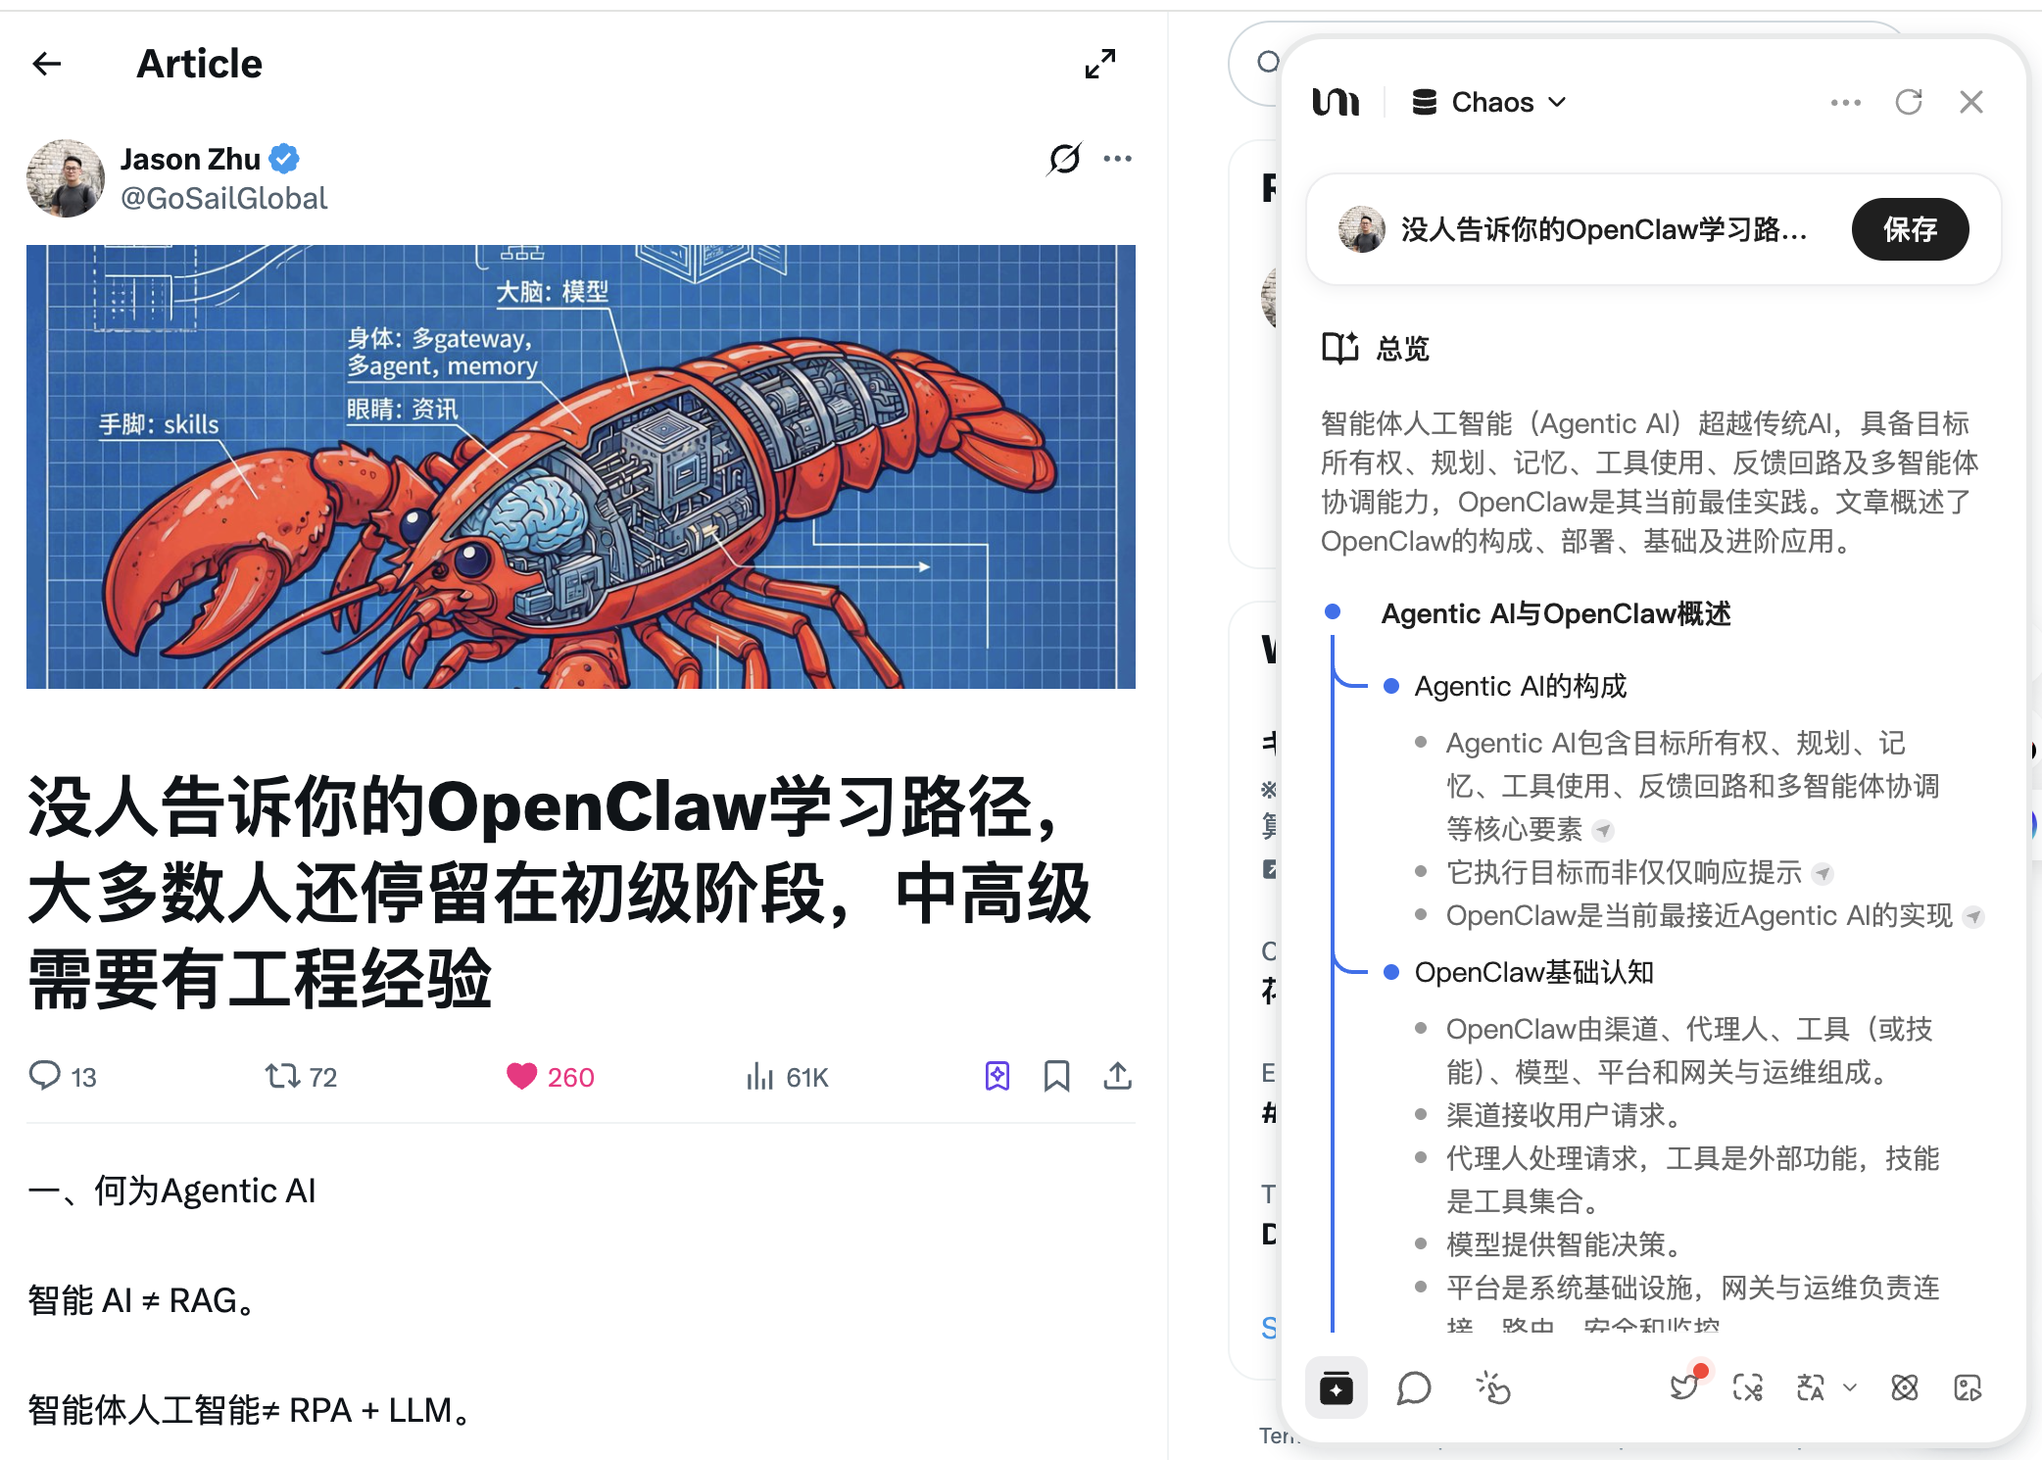The width and height of the screenshot is (2042, 1460).
Task: Click the translate language icon
Action: (1811, 1387)
